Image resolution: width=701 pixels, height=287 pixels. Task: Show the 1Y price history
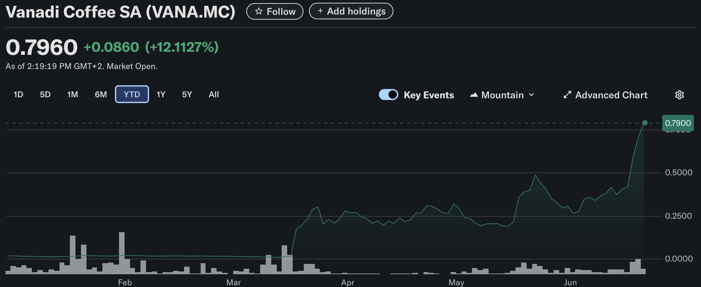161,95
